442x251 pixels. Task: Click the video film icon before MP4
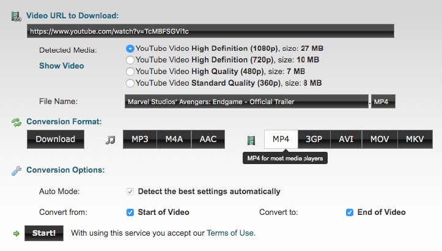251,140
